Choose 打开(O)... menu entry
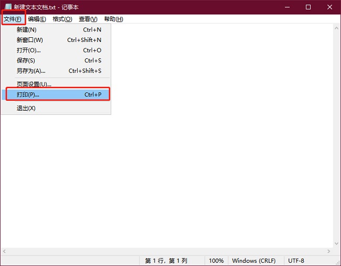341x266 pixels. (x=56, y=50)
